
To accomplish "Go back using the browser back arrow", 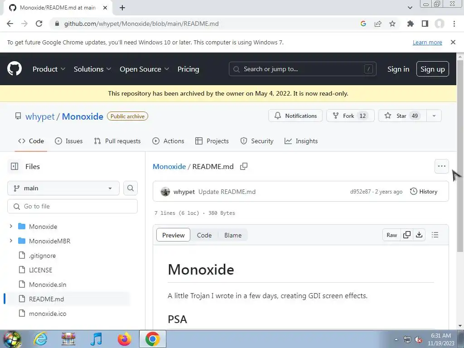I will click(x=10, y=24).
